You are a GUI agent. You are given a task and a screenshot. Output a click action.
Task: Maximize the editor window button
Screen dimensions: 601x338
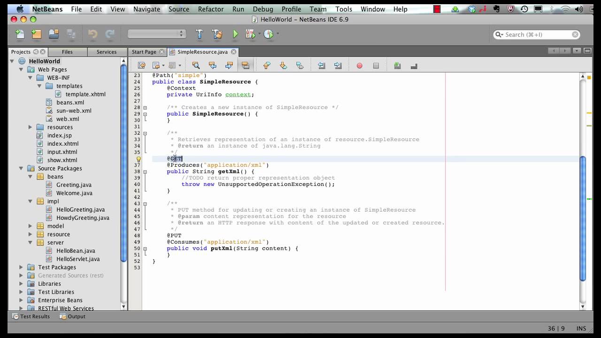pos(588,51)
